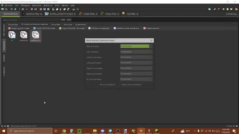The image size is (239, 134).
Task: Open the CONSOLE tab
Action: [x=232, y=14]
